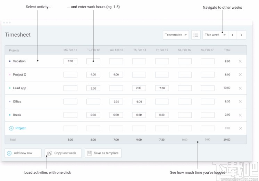Open the Teammates dropdown
Image resolution: width=259 pixels, height=181 pixels.
pyautogui.click(x=176, y=35)
